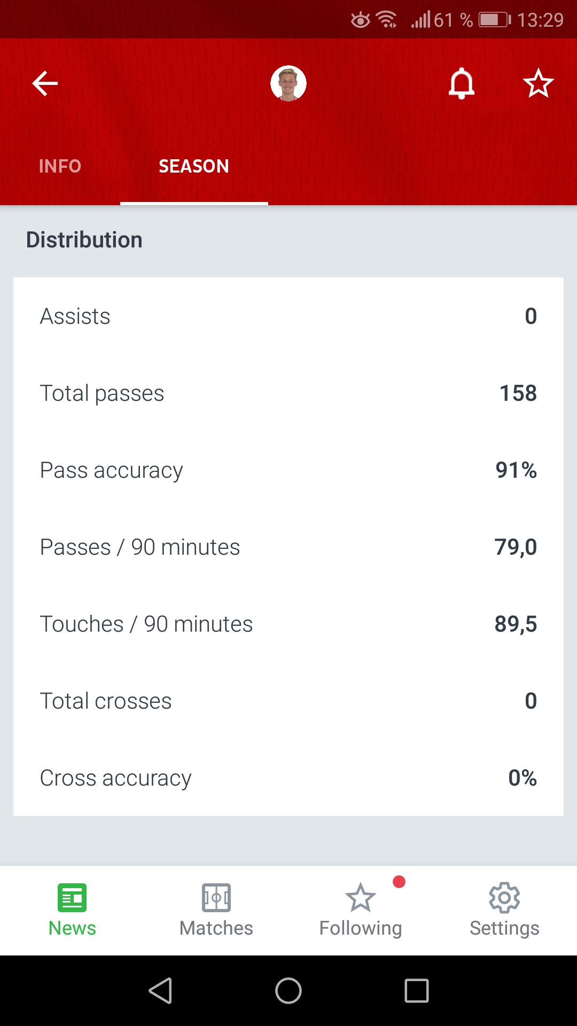Tap the Total passes row

(288, 393)
